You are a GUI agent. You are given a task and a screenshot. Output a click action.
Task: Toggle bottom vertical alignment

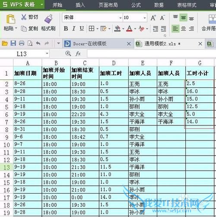(x=191, y=18)
